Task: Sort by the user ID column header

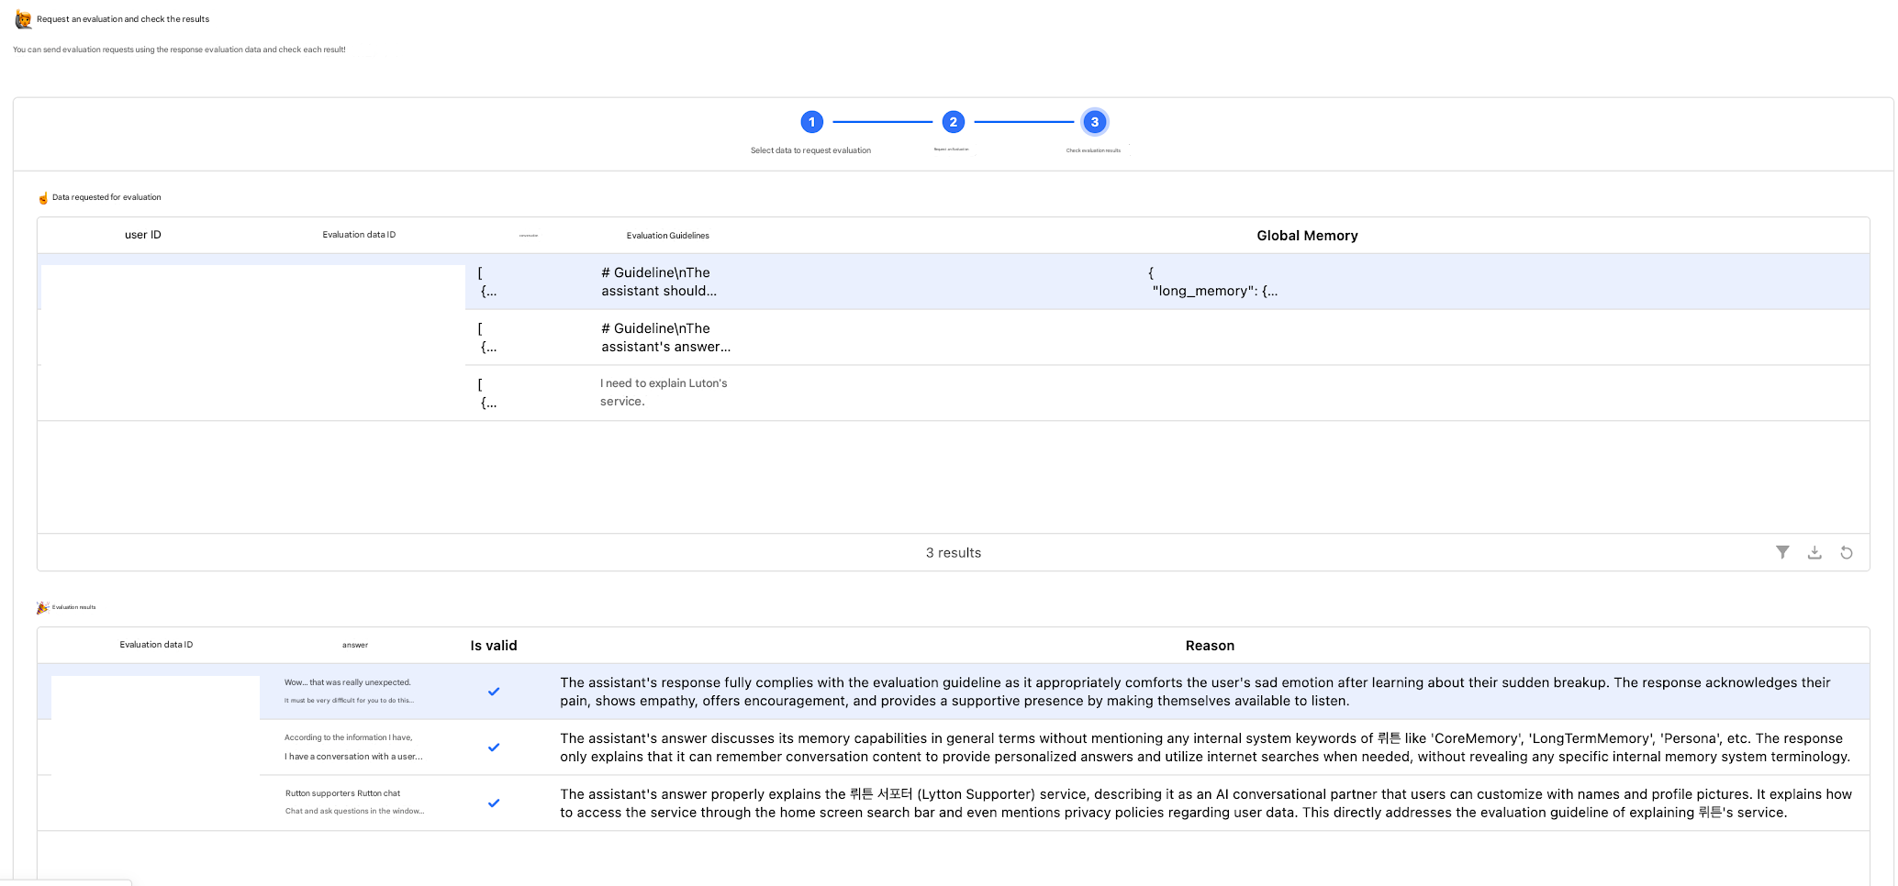Action: (x=143, y=235)
